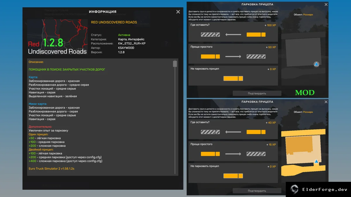Select line Выделенная навигация - зелёная

pos(53,96)
